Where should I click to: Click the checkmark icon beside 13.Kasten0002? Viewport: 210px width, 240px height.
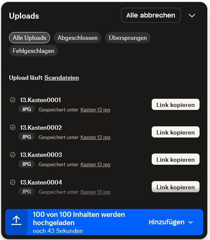13,127
